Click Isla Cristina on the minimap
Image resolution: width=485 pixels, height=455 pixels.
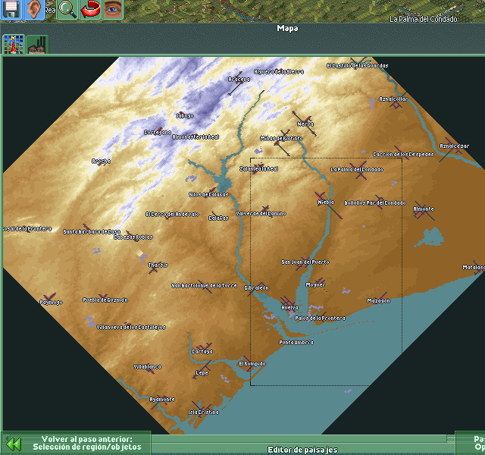point(203,412)
